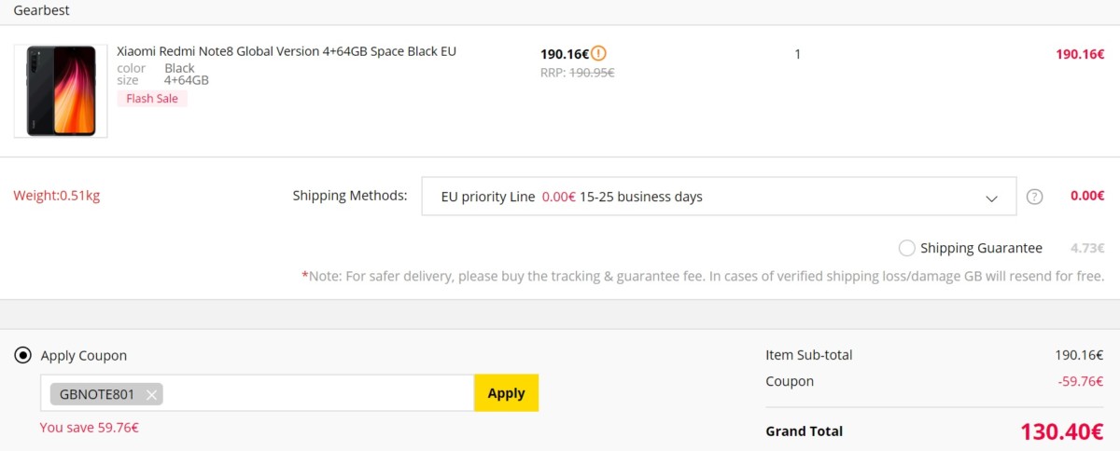The height and width of the screenshot is (451, 1120).
Task: Open the Xiaomi Redmi Note8 product title link
Action: pos(287,51)
